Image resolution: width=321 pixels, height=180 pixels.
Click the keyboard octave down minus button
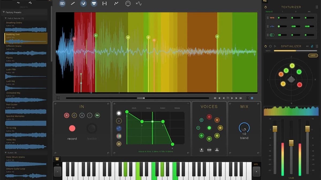pos(58,171)
